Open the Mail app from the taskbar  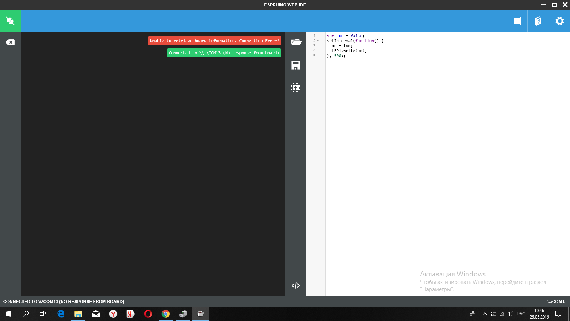(96, 314)
